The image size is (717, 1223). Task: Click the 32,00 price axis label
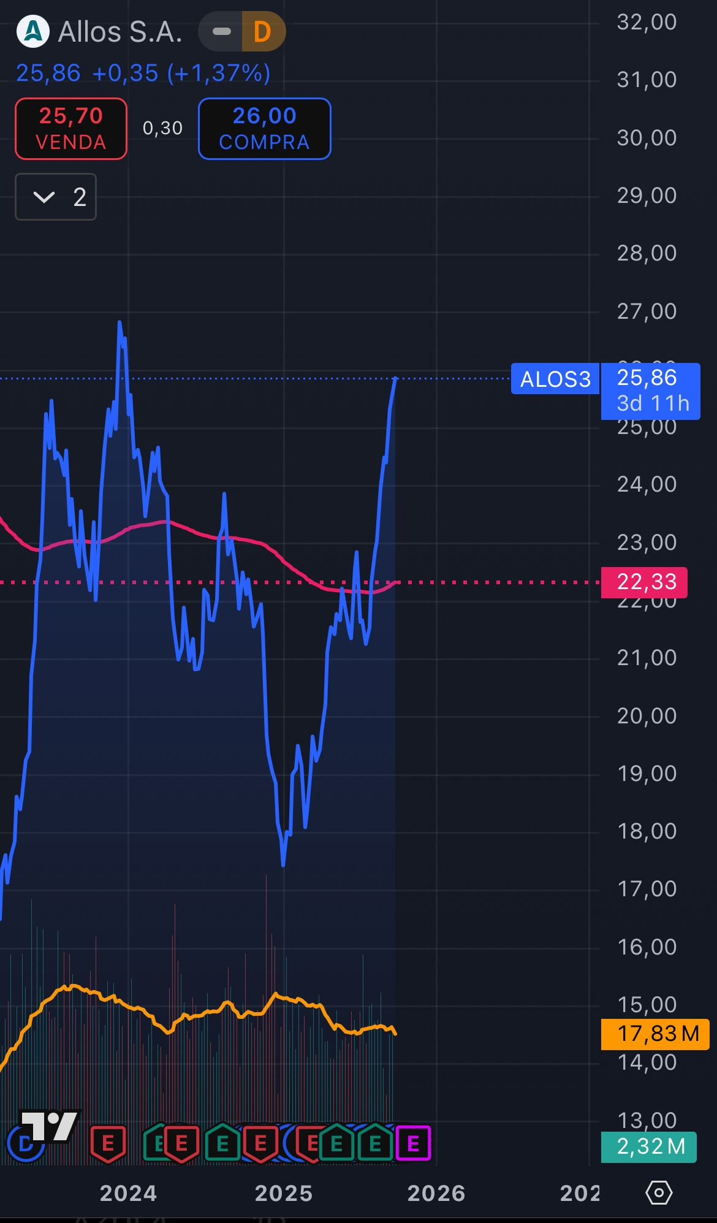tap(647, 22)
